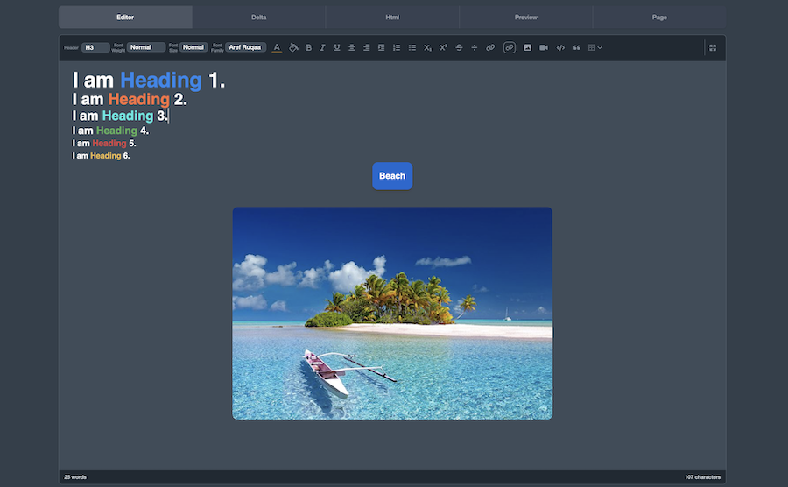Click the beach island image
Screen dimensions: 788x487
(391, 313)
